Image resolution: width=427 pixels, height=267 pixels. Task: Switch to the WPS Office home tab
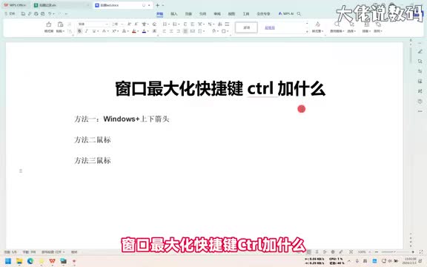point(15,5)
